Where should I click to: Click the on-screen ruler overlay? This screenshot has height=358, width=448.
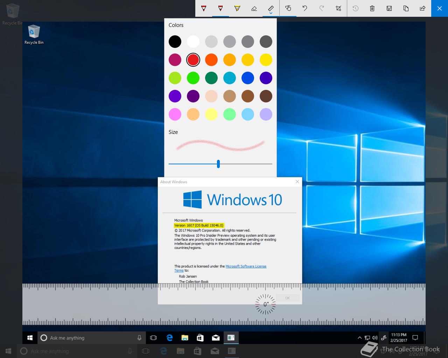point(224,304)
